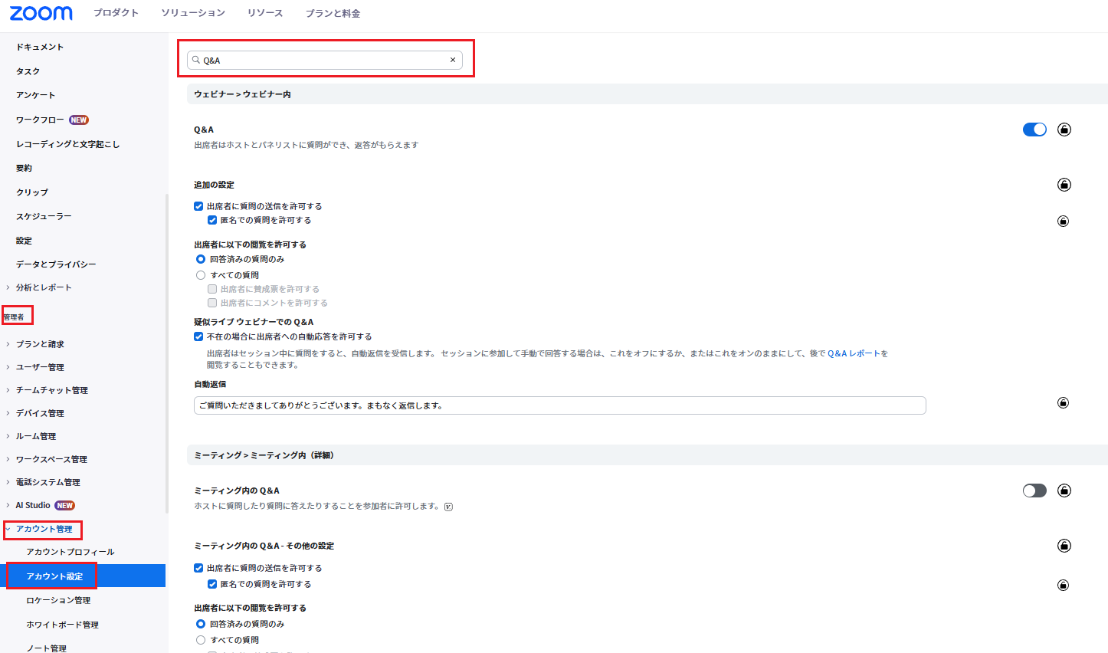
Task: Click lock icon for 追加の設定 section
Action: [x=1064, y=185]
